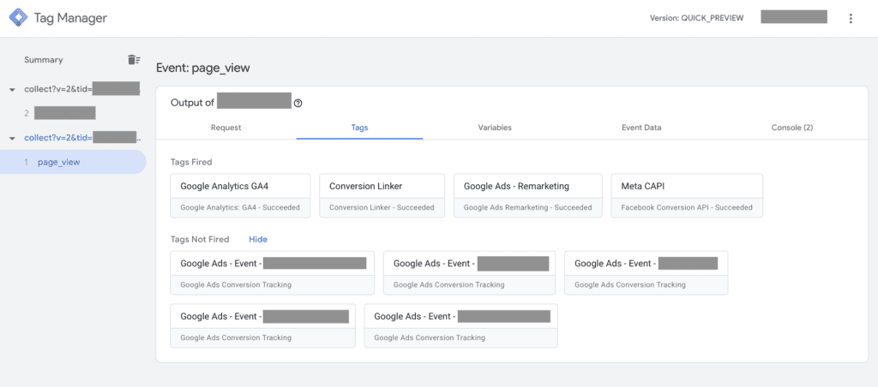Click the clear events trash icon

pyautogui.click(x=133, y=60)
